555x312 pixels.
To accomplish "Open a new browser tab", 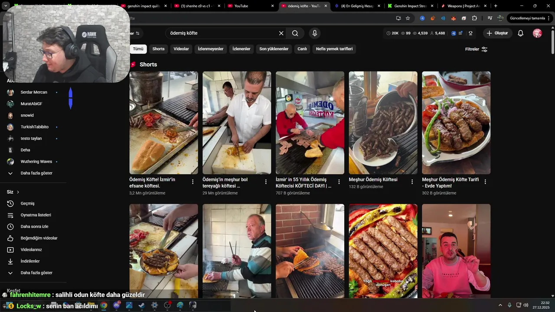I will pyautogui.click(x=496, y=6).
